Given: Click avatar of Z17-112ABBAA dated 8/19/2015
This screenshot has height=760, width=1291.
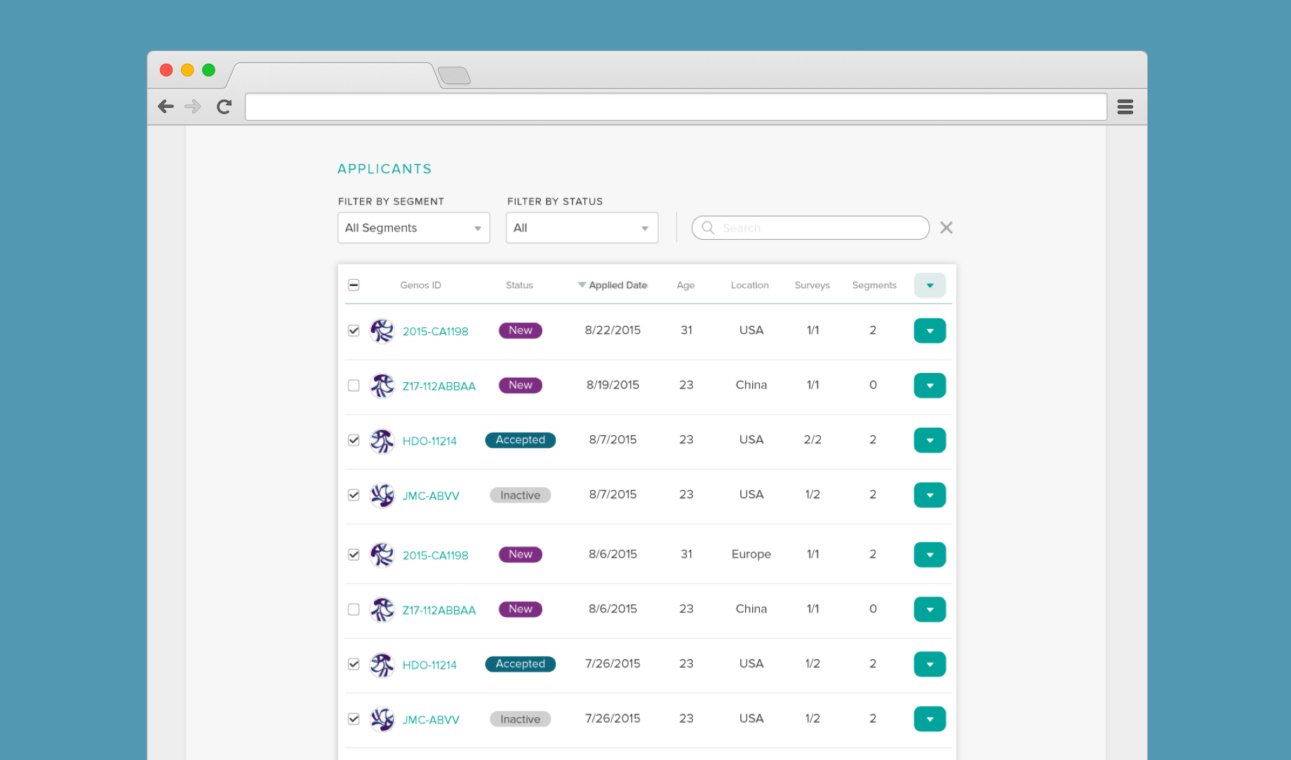Looking at the screenshot, I should (382, 386).
